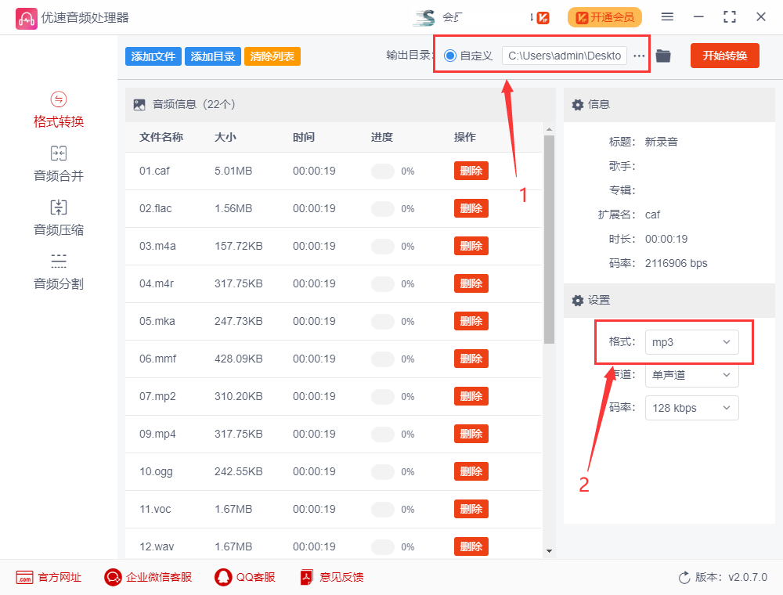
Task: Click the title value 新录音
Action: [x=661, y=142]
